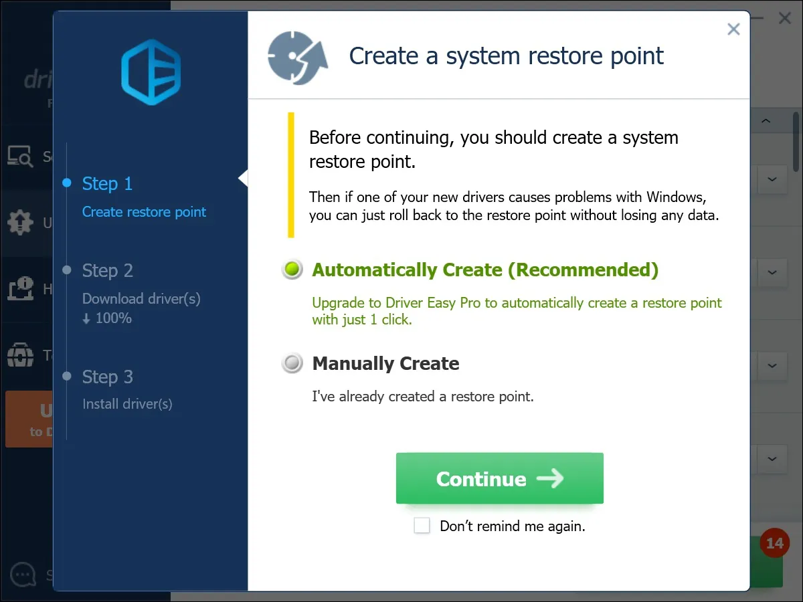
Task: Close the restore point dialog
Action: 733,29
